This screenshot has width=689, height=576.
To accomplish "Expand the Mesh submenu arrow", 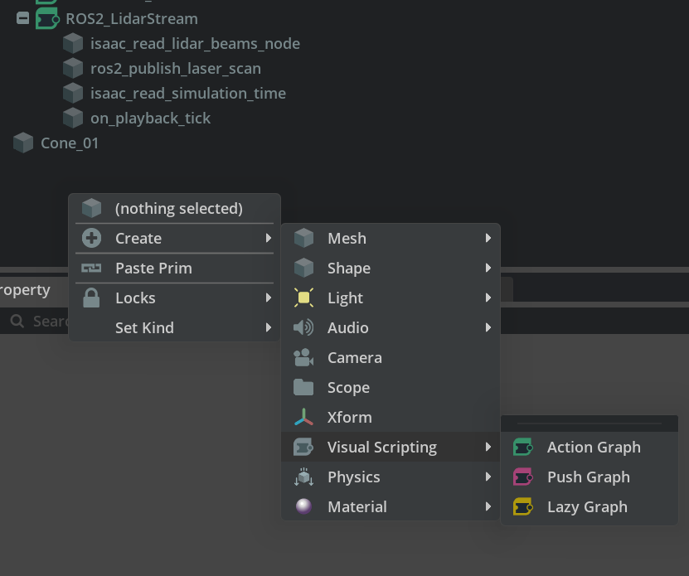I will point(488,238).
